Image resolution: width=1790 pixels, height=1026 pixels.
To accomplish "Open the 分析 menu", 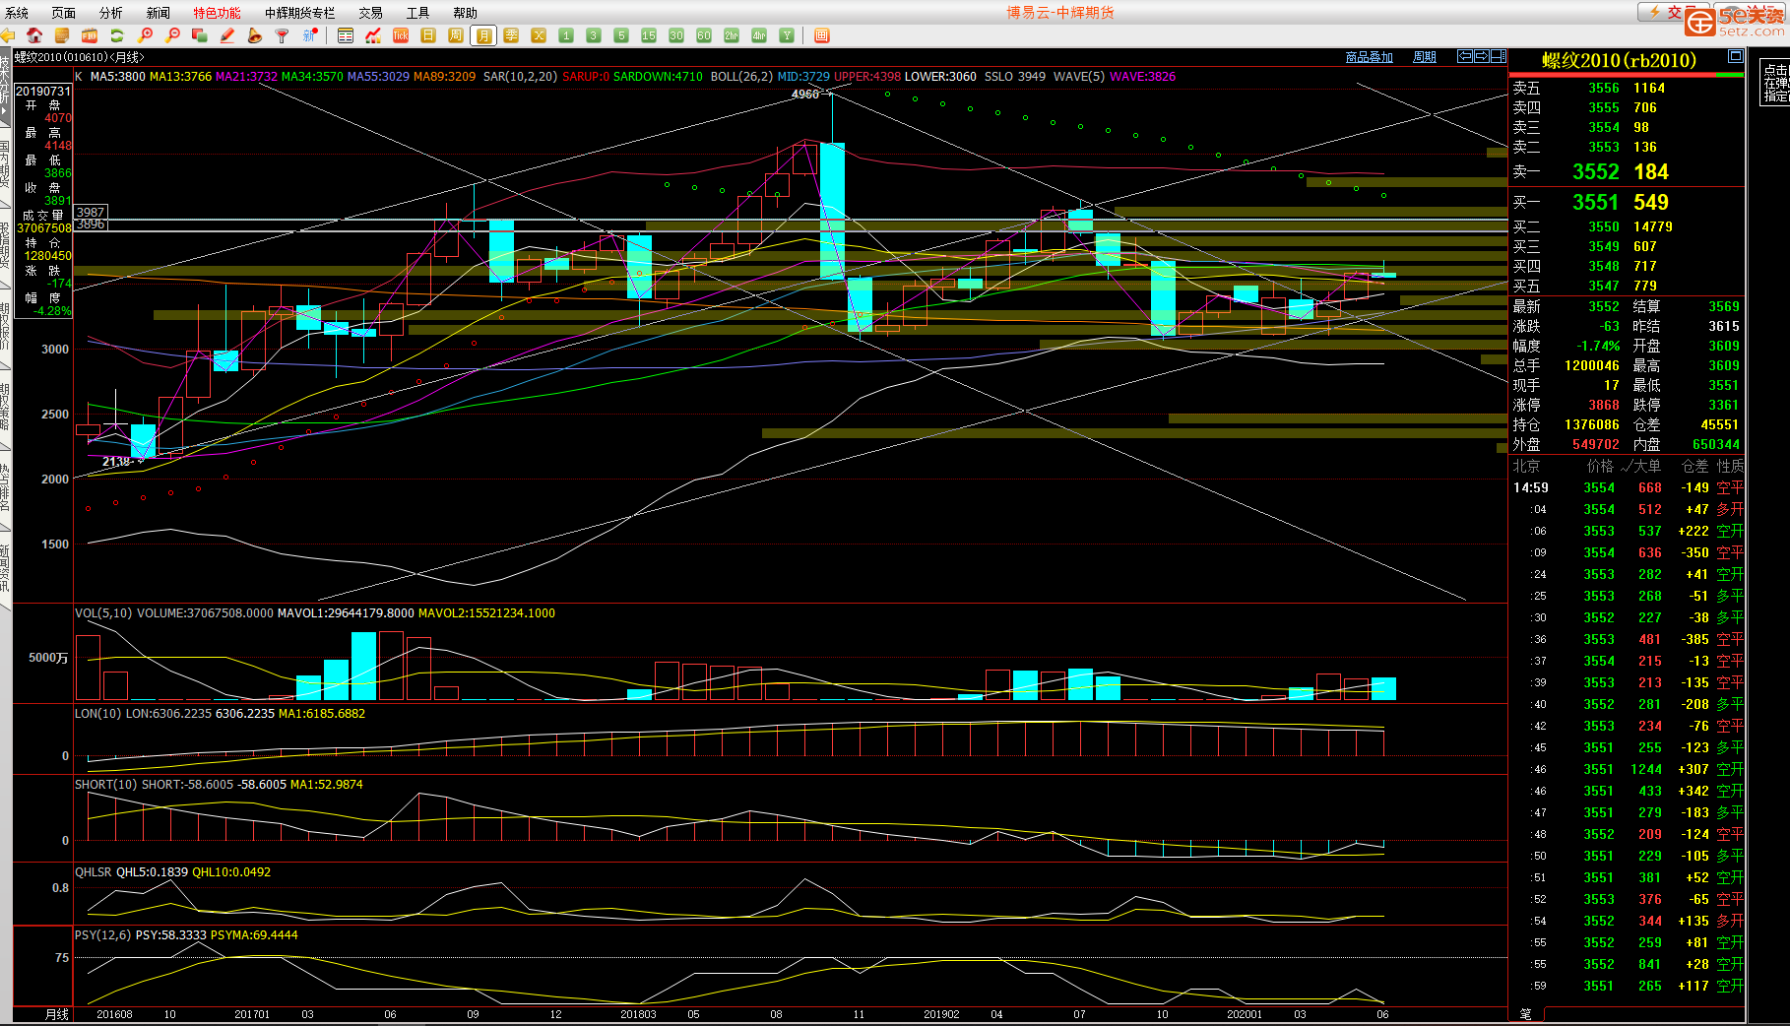I will tap(111, 13).
